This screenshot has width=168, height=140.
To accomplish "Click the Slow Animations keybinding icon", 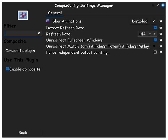I will [x=48, y=21].
